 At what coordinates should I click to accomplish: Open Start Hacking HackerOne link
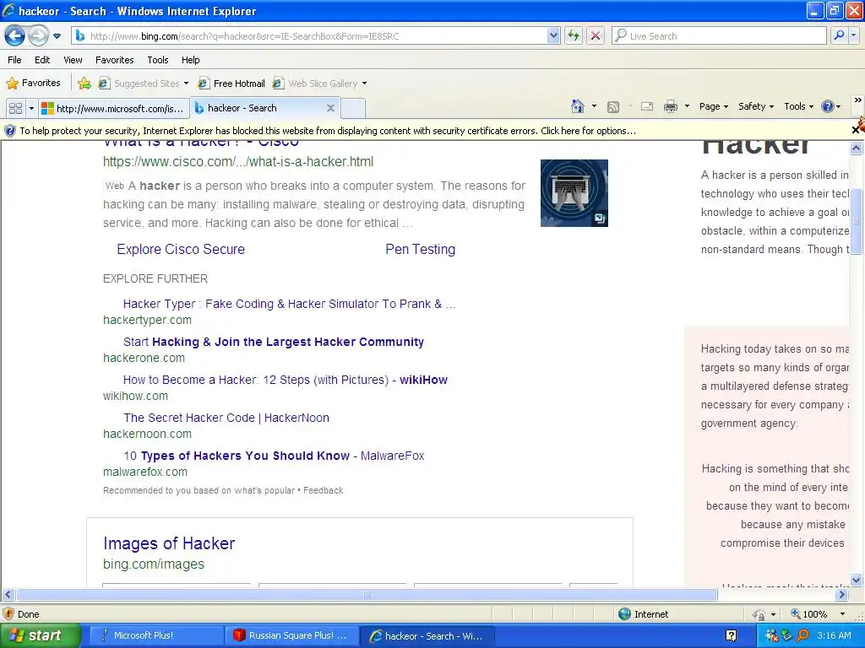pyautogui.click(x=274, y=342)
